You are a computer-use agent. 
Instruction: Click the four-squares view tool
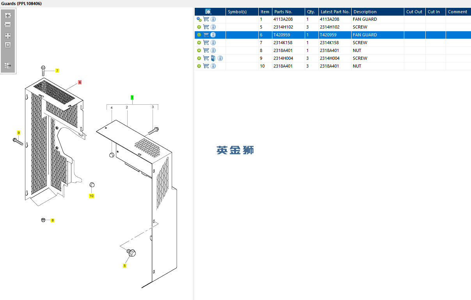(x=8, y=36)
